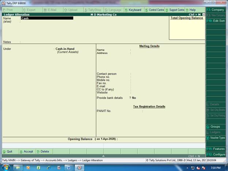
Task: Open Microsoft Word from the taskbar
Action: click(68, 167)
